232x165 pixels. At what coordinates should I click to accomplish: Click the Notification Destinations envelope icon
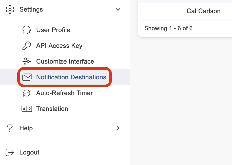[x=27, y=77]
